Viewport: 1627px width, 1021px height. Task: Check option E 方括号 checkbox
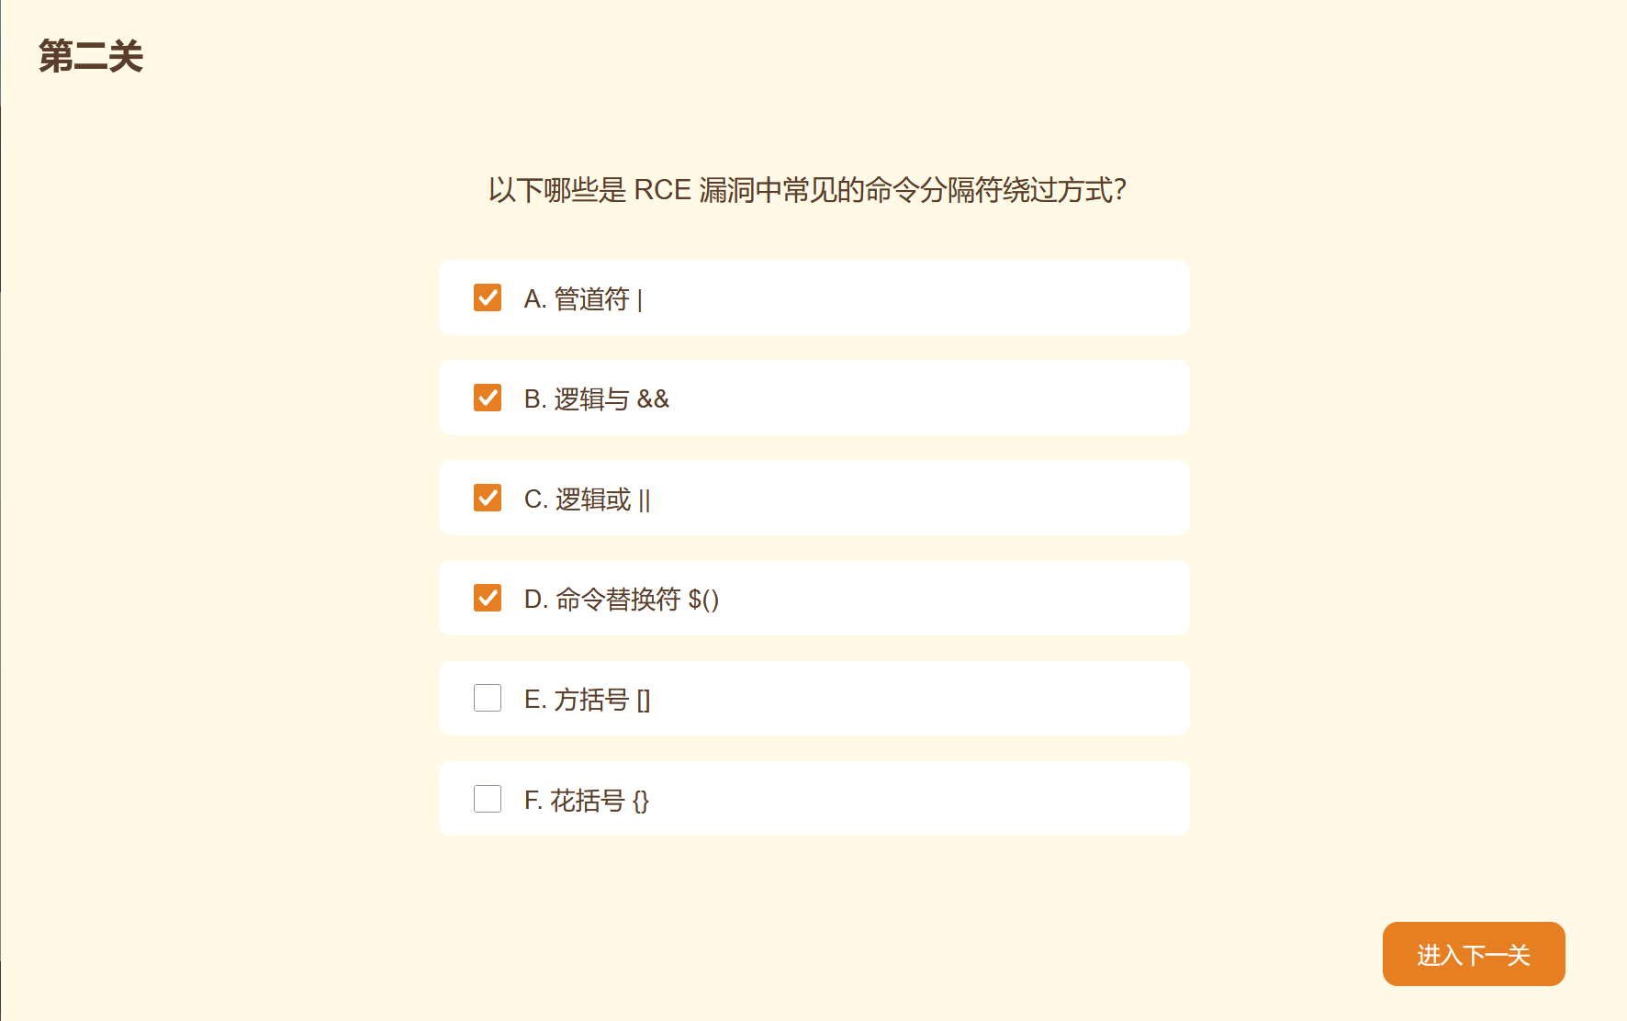pos(488,698)
